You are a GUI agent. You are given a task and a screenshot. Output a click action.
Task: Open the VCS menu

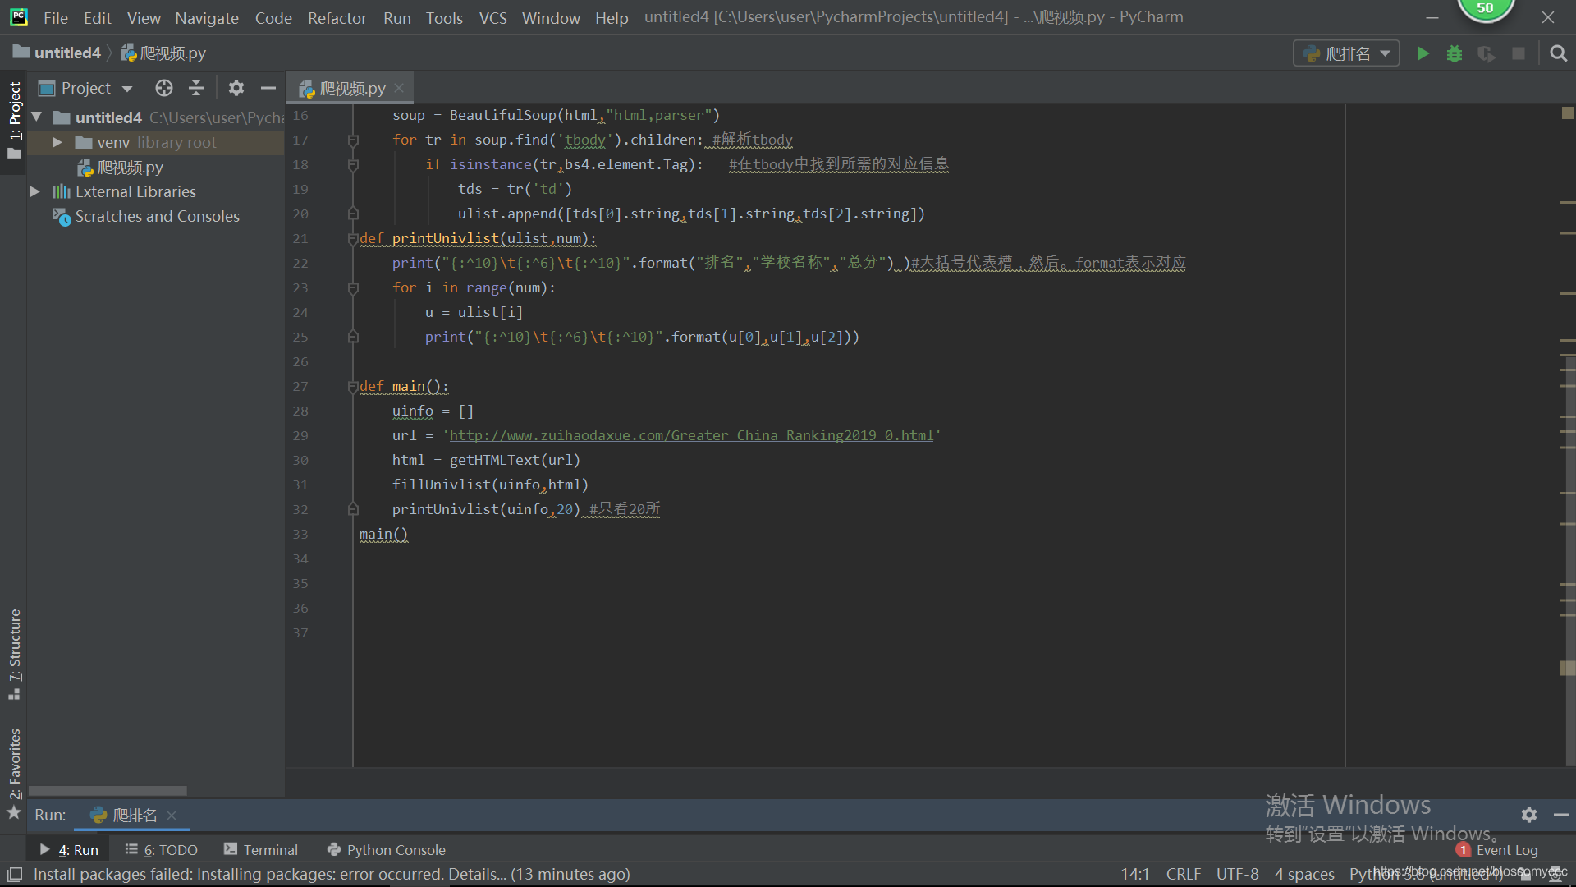492,17
